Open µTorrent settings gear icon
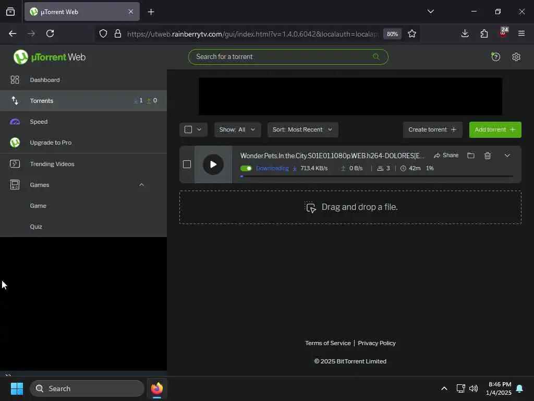This screenshot has height=401, width=534. (516, 57)
